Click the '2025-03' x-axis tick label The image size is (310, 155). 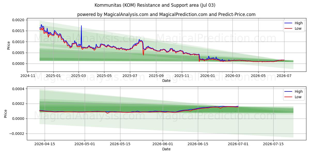[79, 76]
